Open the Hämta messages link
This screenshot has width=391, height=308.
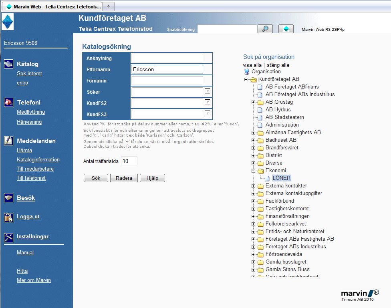point(24,150)
